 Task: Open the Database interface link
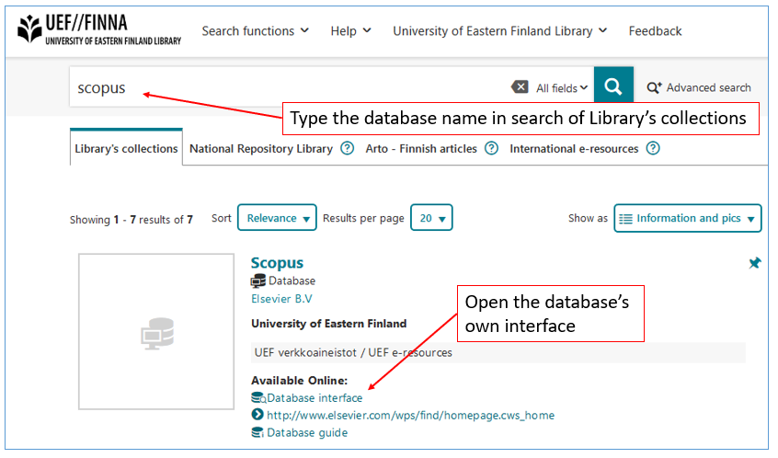tap(315, 398)
